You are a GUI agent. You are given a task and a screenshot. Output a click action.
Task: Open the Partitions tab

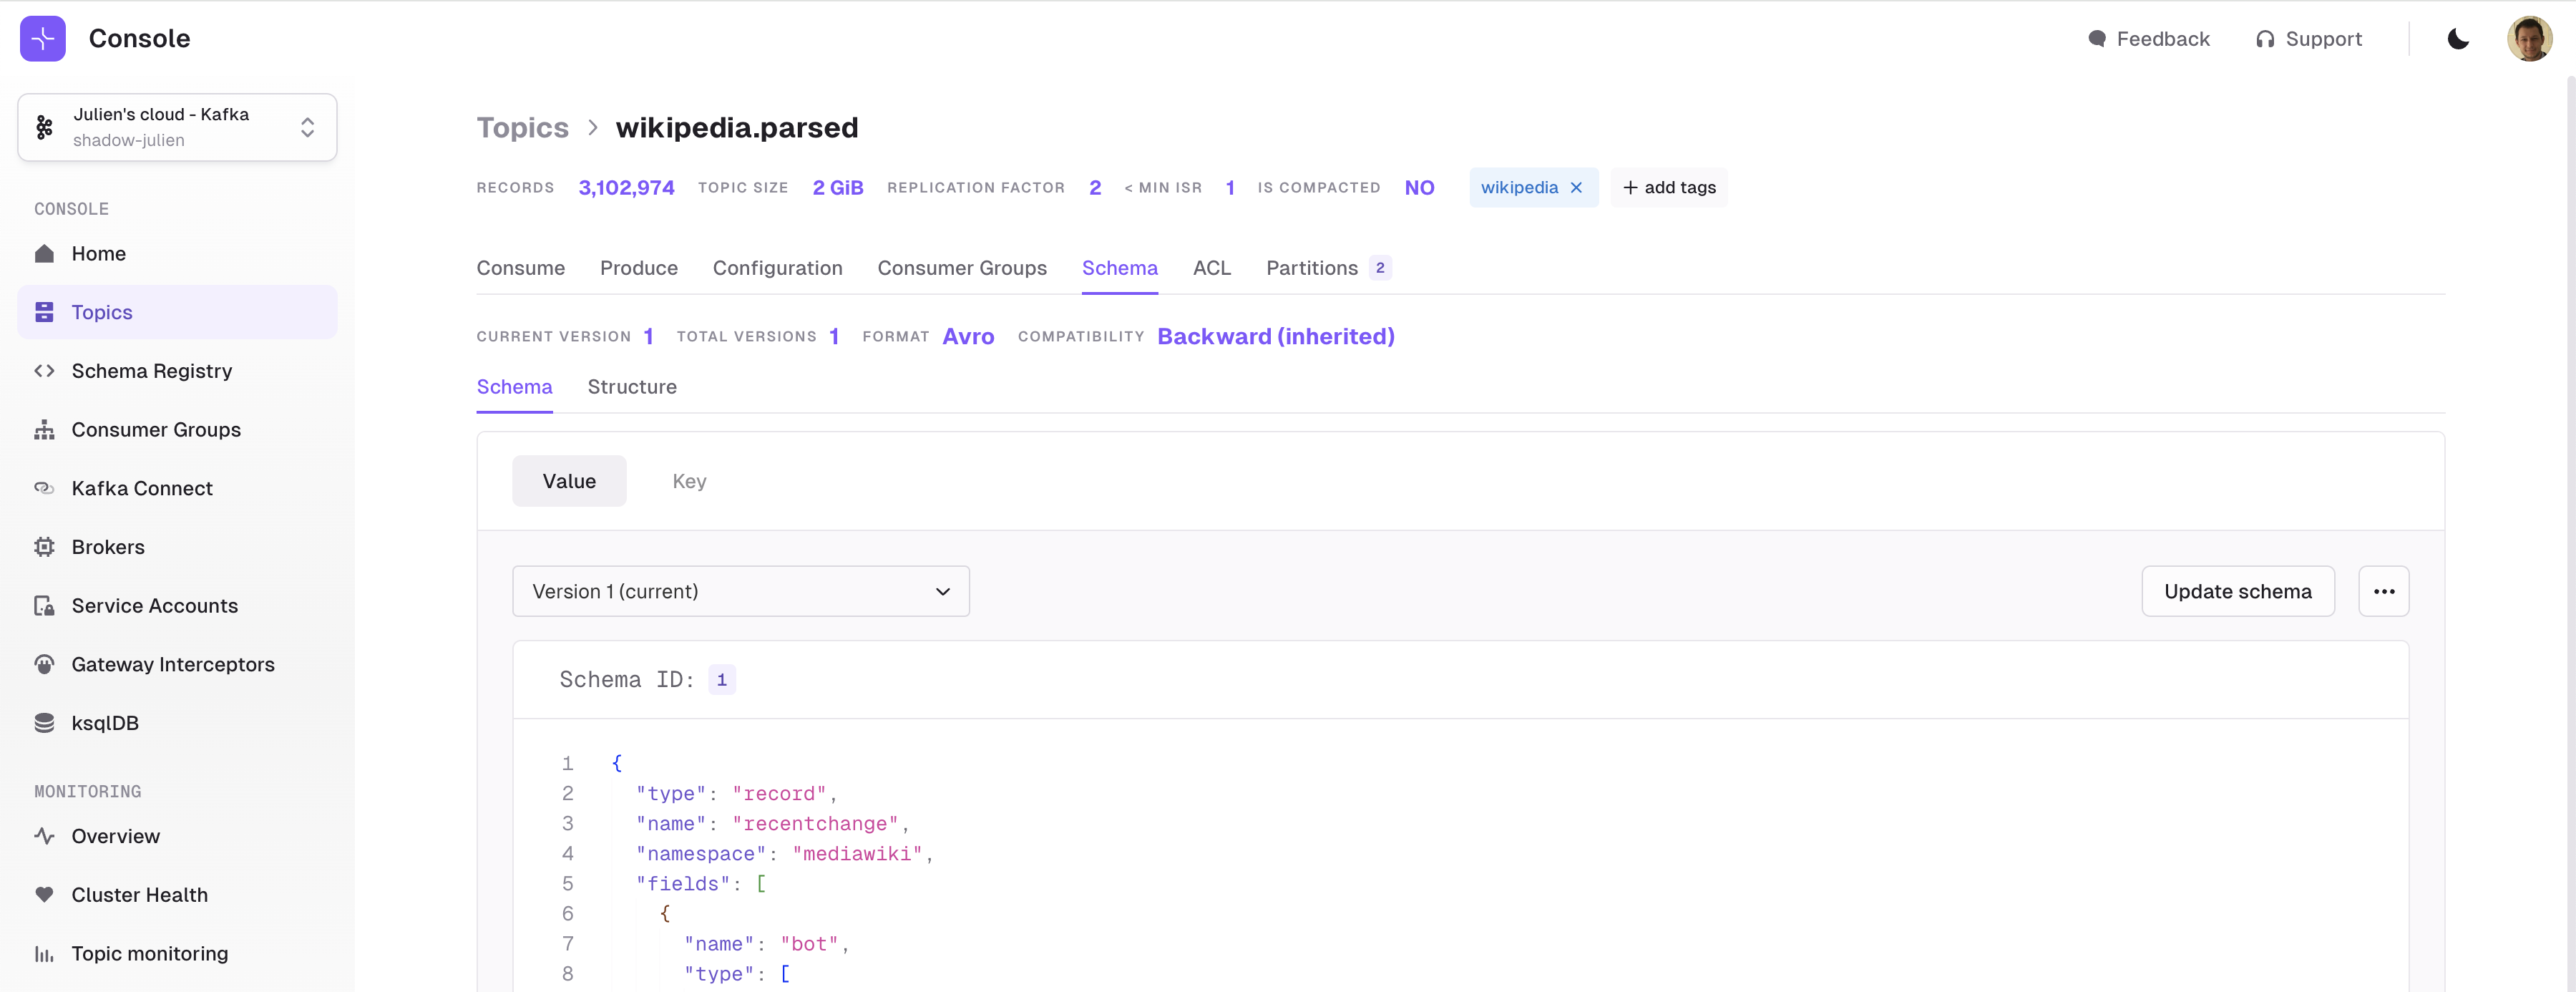1328,268
